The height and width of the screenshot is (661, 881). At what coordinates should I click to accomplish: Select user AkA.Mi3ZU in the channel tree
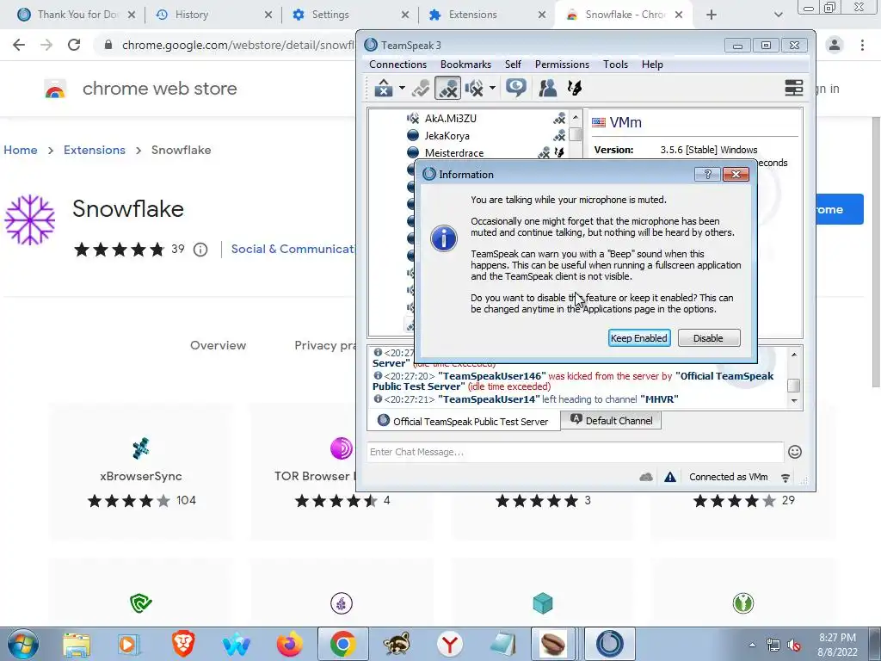coord(450,119)
